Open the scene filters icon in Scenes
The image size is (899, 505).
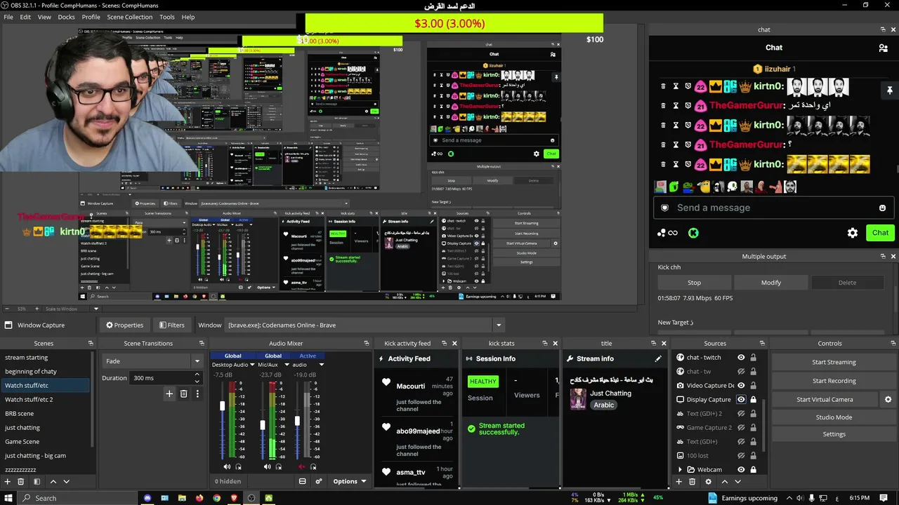click(x=37, y=482)
